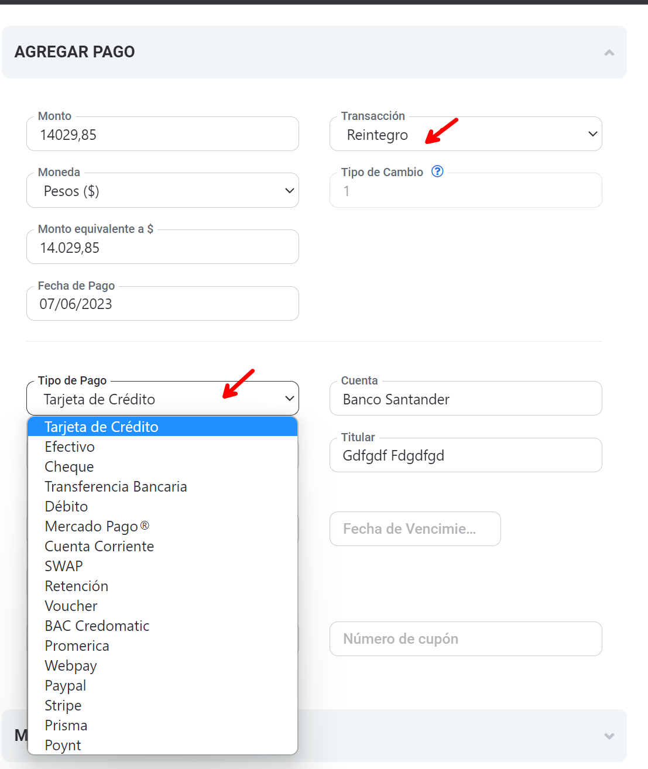The width and height of the screenshot is (648, 769).
Task: Click the Fecha de Vencimiento field
Action: pos(415,529)
